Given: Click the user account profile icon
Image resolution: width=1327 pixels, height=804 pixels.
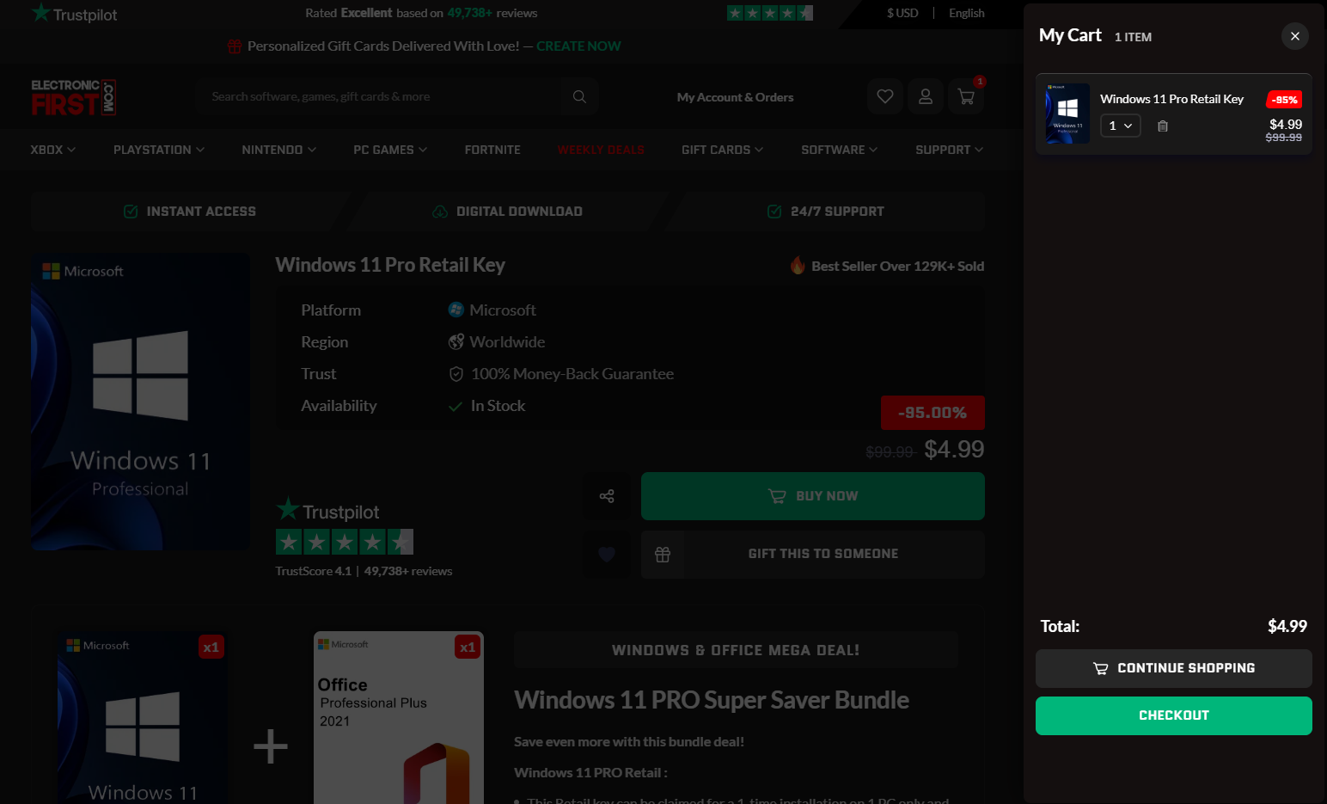Looking at the screenshot, I should [925, 96].
